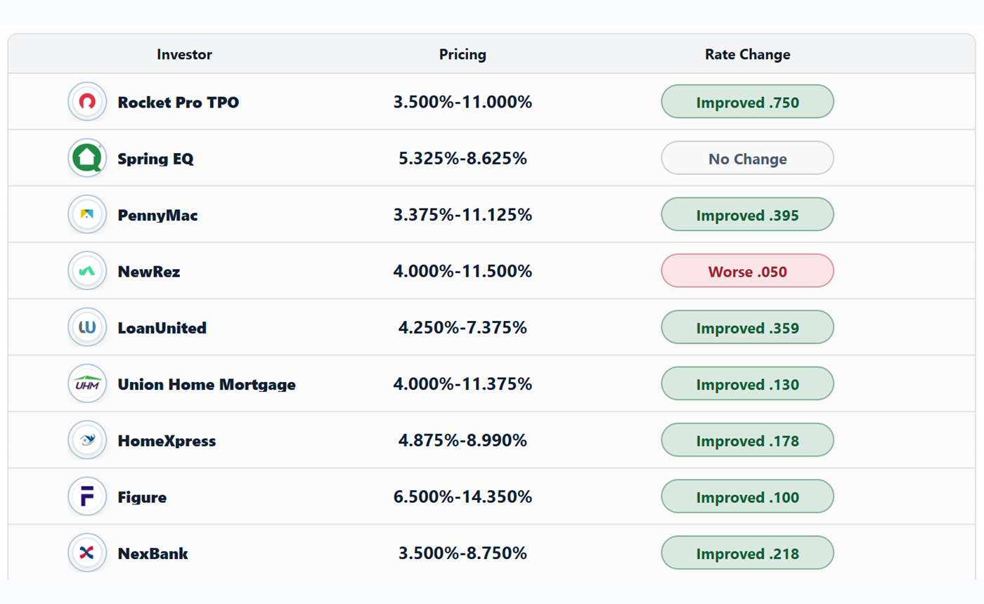Click the HomeXpress logo icon
Image resolution: width=984 pixels, height=604 pixels.
(87, 440)
